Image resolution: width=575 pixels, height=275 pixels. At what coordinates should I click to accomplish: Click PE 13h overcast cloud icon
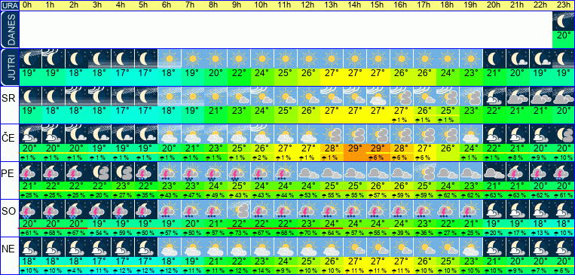pyautogui.click(x=332, y=172)
